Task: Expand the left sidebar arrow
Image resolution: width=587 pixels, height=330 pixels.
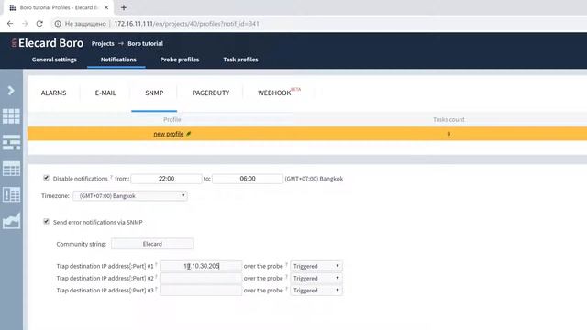Action: (11, 91)
